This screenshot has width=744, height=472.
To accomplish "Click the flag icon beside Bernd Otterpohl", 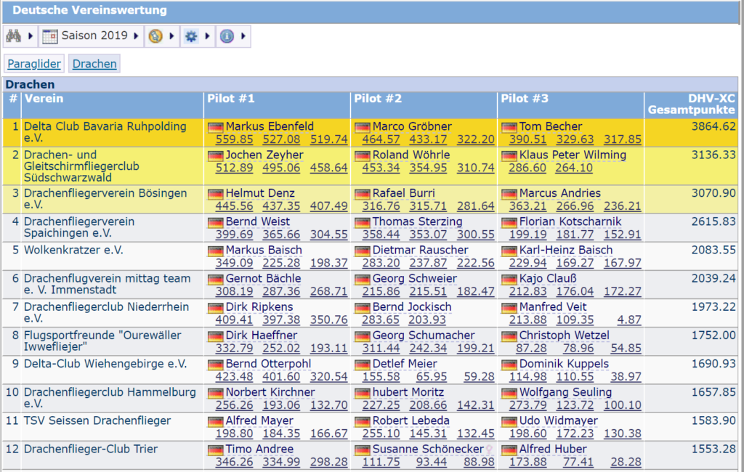I will [x=215, y=365].
